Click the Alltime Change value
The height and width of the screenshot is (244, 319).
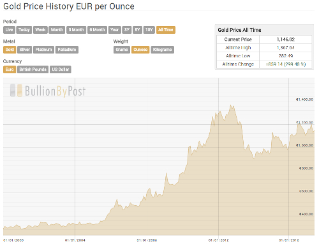[286, 64]
